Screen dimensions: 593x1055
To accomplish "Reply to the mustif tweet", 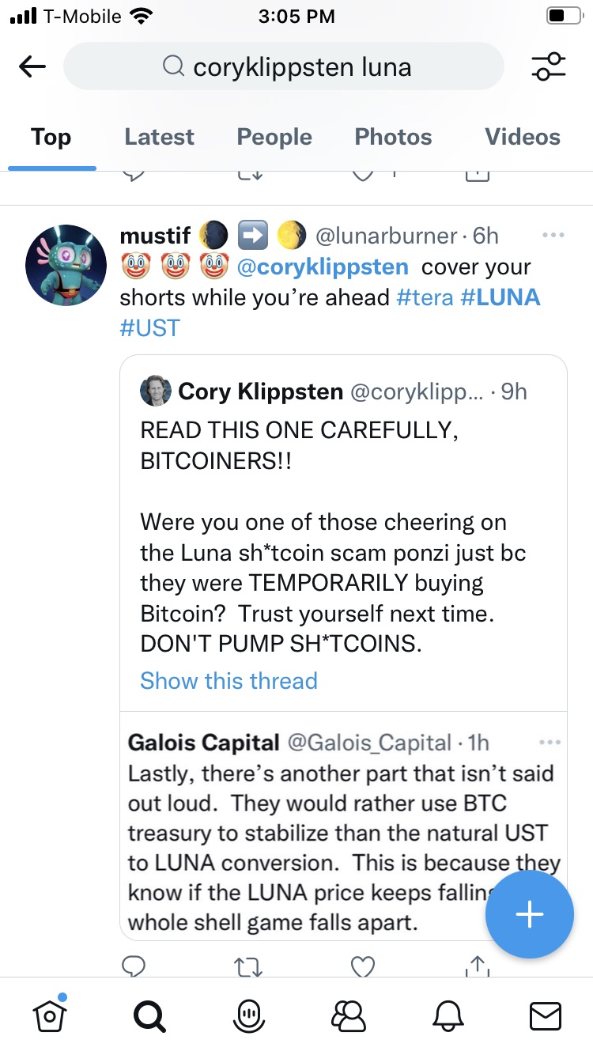I will 134,966.
